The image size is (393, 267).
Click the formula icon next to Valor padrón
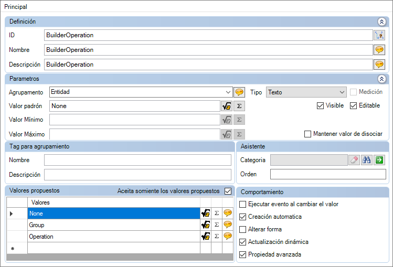click(227, 105)
